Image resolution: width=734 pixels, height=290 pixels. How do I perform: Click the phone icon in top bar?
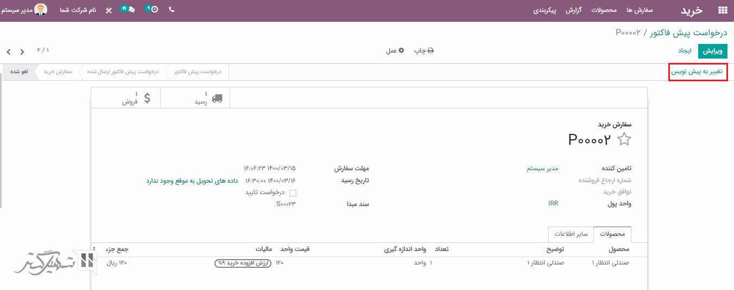click(172, 10)
